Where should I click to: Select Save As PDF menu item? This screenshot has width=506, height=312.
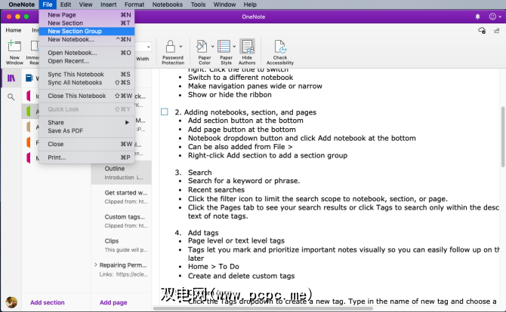coord(65,130)
